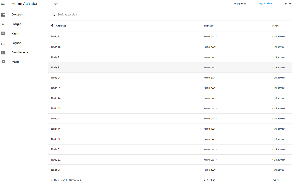Click the Energie lightning bolt icon
The height and width of the screenshot is (185, 292).
coord(3,24)
